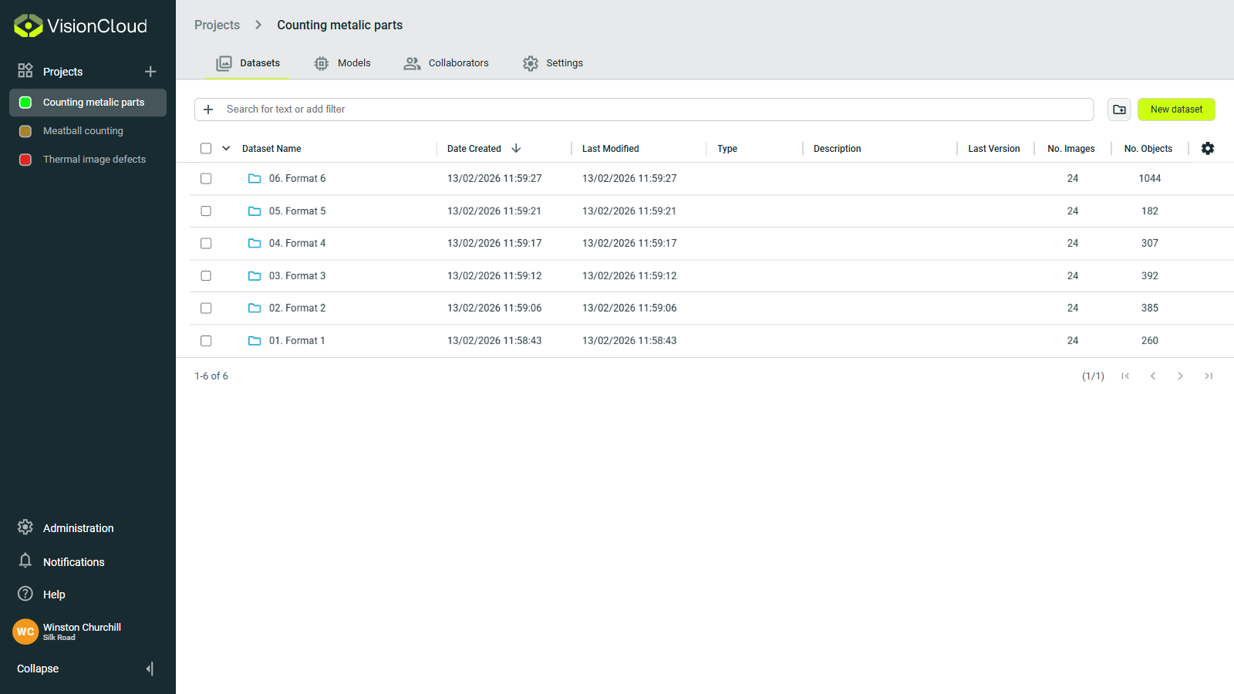Select the checkbox for dataset 06. Format 6

pyautogui.click(x=205, y=178)
